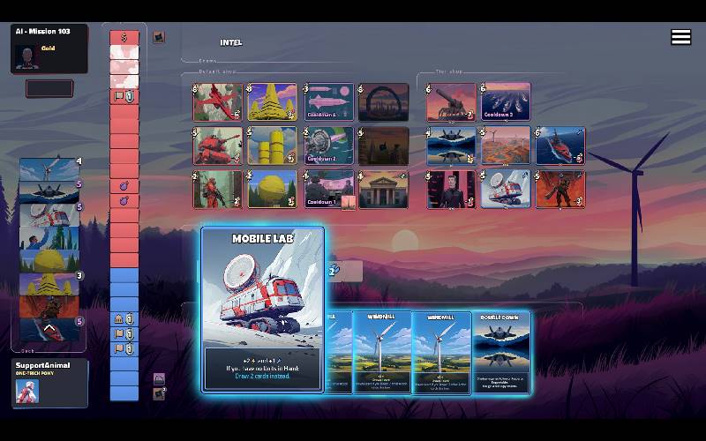Image resolution: width=706 pixels, height=441 pixels.
Task: Open the hamburger menu
Action: tap(680, 36)
